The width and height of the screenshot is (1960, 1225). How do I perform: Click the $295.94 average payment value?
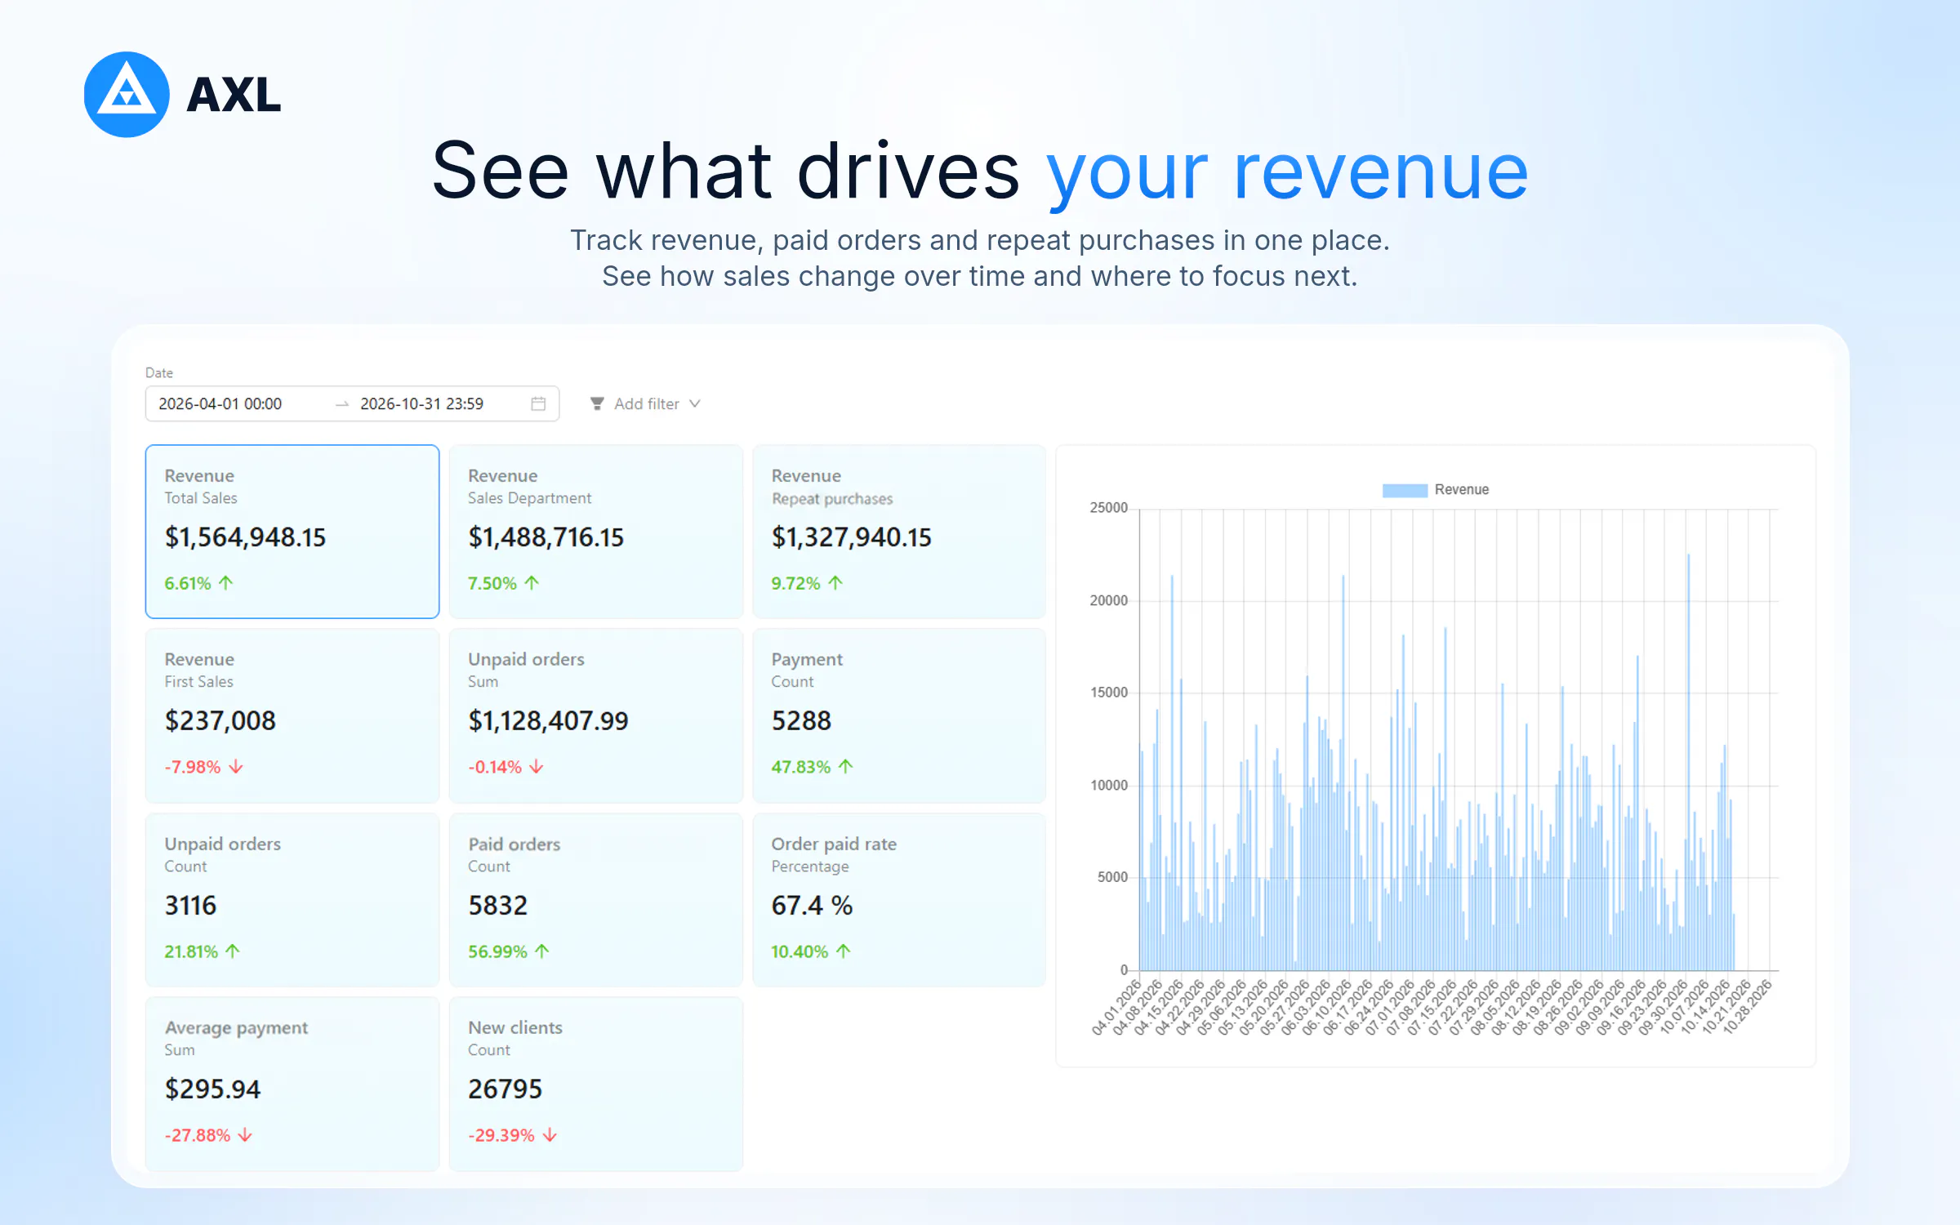[212, 1089]
